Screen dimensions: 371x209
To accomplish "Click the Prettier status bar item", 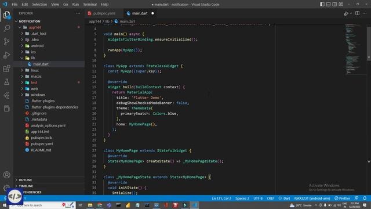I will (x=342, y=198).
